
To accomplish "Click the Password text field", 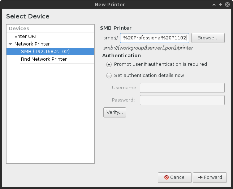I will coord(182,100).
